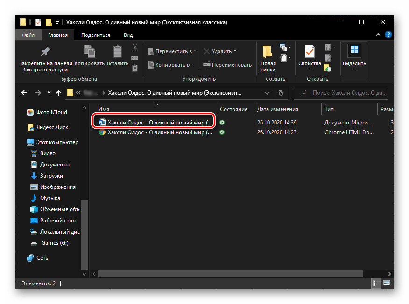Sort by the Имя column header
Image resolution: width=409 pixels, height=304 pixels.
click(104, 109)
